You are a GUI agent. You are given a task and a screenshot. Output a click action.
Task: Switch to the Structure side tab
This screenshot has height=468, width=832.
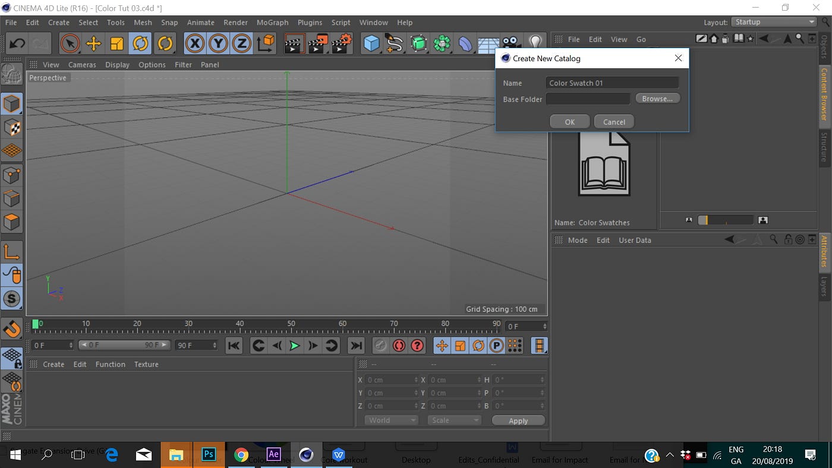pos(824,147)
